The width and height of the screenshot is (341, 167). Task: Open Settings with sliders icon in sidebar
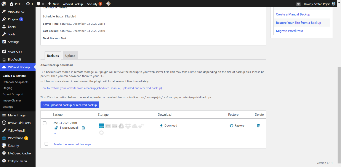[x=18, y=42]
